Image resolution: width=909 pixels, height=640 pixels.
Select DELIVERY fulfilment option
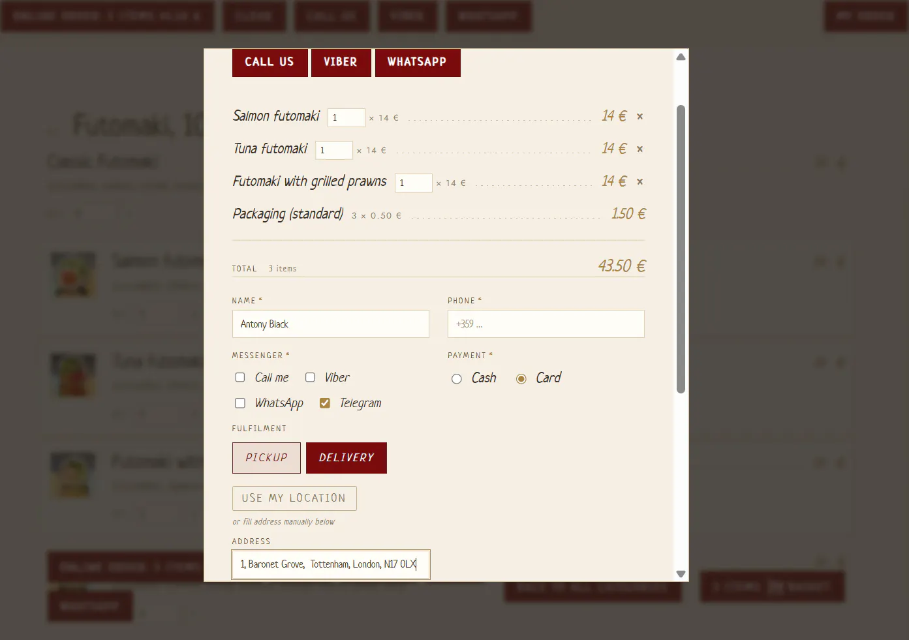tap(347, 458)
